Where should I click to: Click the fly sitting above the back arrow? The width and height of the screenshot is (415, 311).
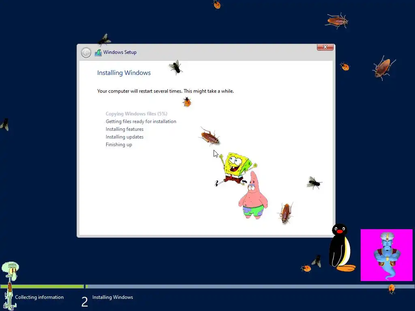point(104,40)
